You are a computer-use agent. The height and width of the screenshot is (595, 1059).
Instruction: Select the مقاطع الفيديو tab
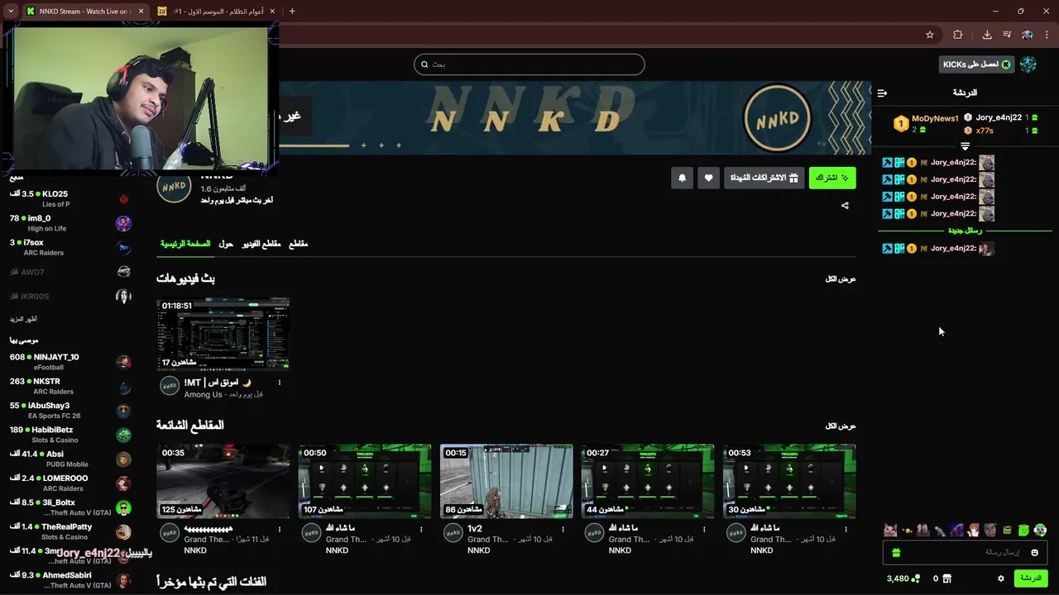tap(261, 244)
